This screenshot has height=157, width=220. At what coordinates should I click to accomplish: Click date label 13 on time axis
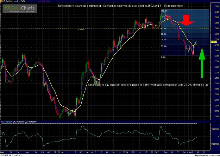click(x=81, y=152)
